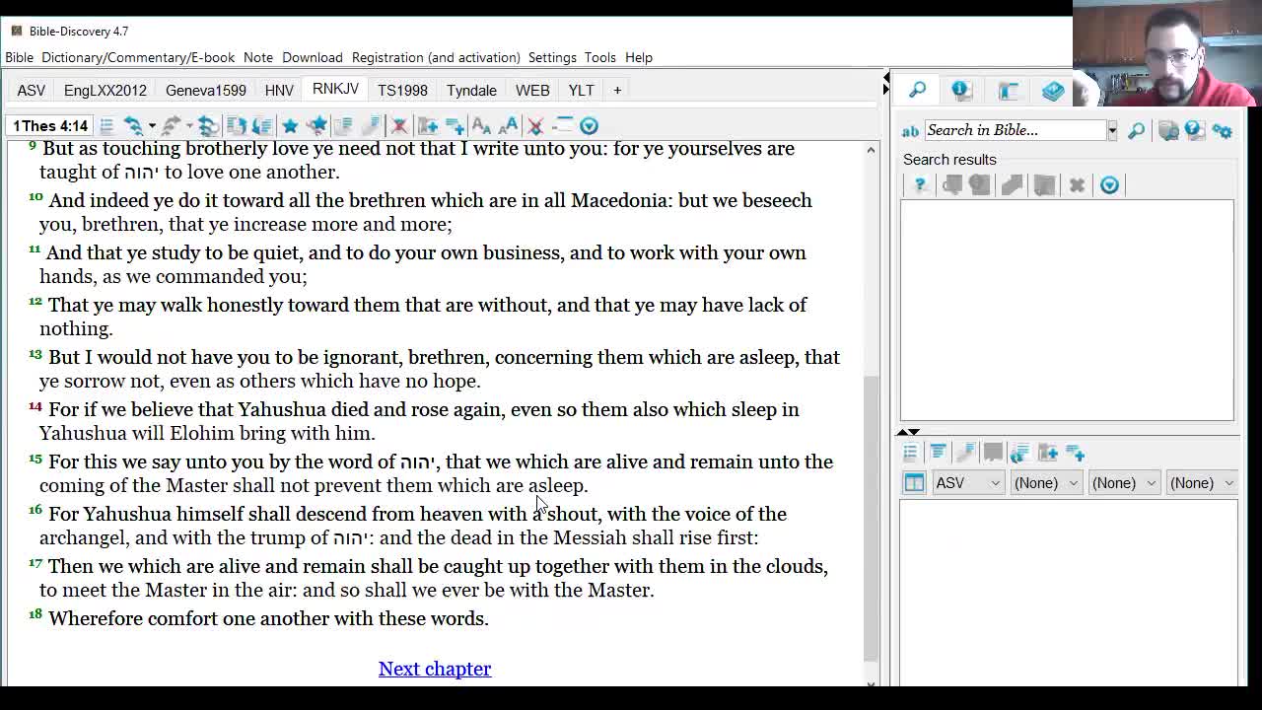Switch to the TS1998 tab
The image size is (1262, 710).
click(402, 90)
